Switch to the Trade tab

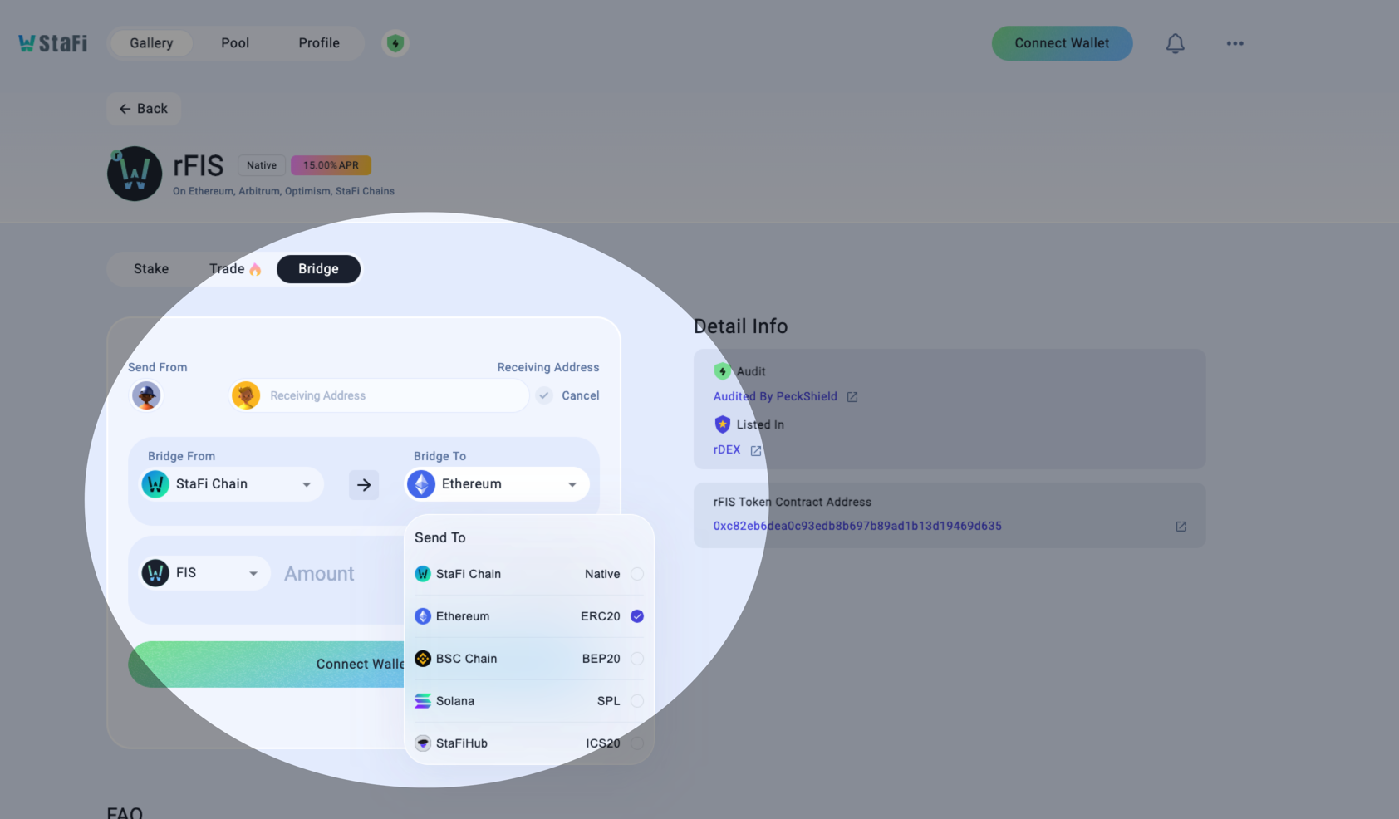point(234,269)
